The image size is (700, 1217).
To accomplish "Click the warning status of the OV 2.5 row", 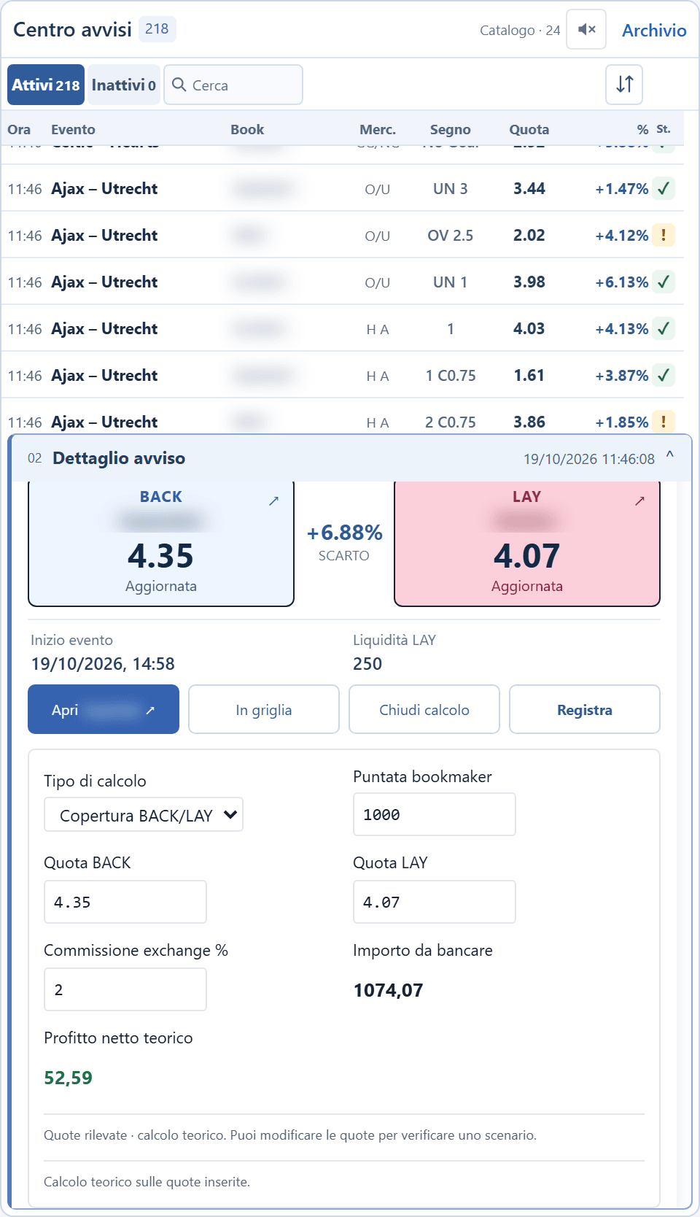I will click(x=664, y=235).
